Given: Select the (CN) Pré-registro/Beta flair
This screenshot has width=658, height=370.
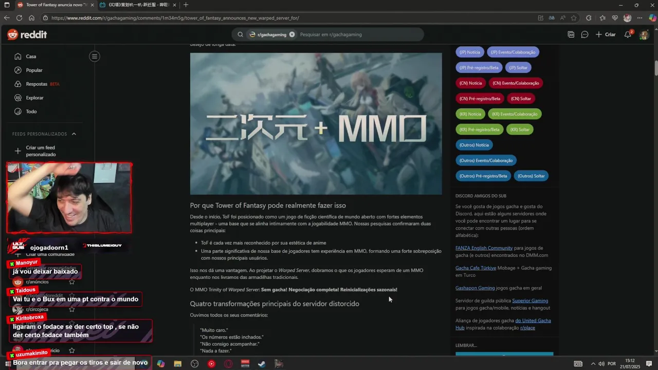Looking at the screenshot, I should coord(480,98).
